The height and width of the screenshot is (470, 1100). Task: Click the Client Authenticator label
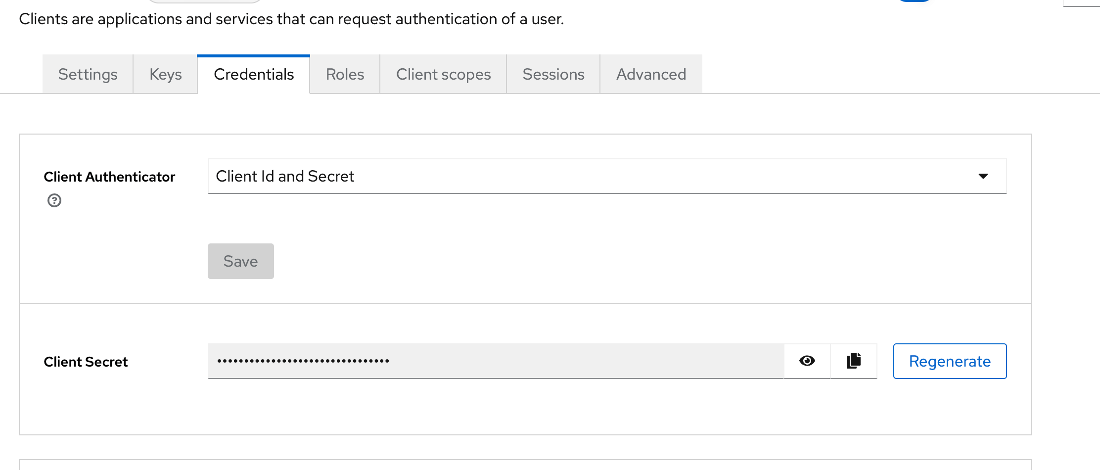tap(109, 177)
